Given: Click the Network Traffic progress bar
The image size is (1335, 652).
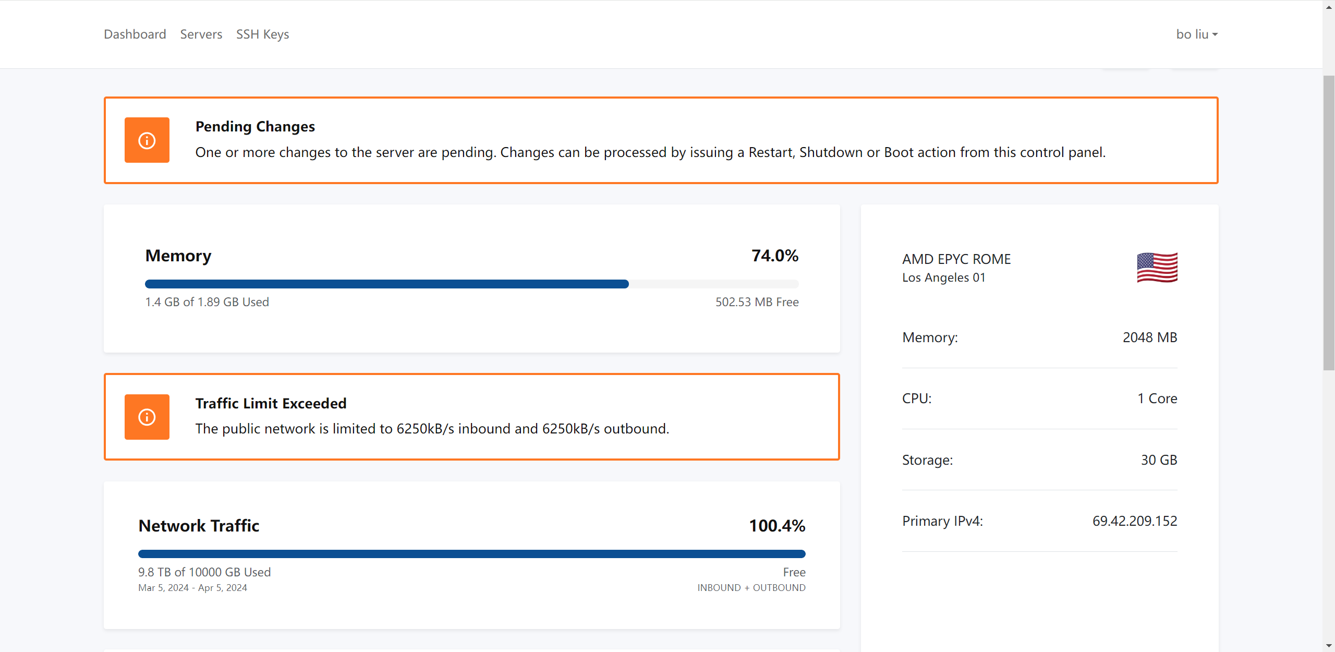Looking at the screenshot, I should coord(472,554).
